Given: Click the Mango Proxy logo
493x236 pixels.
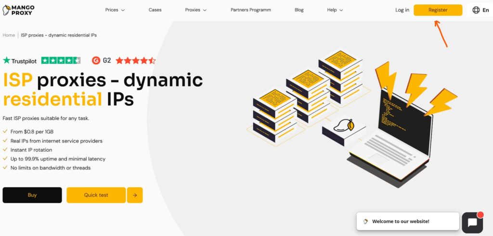Looking at the screenshot, I should pos(18,10).
